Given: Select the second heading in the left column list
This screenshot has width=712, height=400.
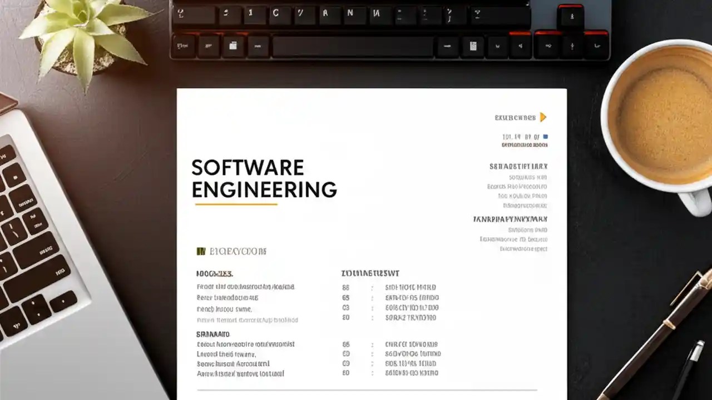Looking at the screenshot, I should coord(214,334).
